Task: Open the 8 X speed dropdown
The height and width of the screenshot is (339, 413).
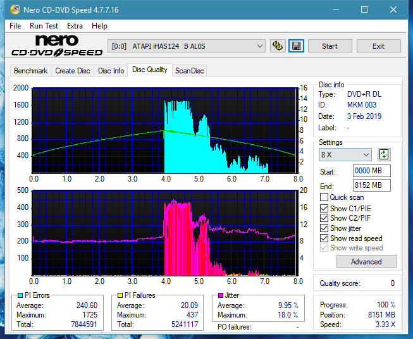Action: [345, 154]
